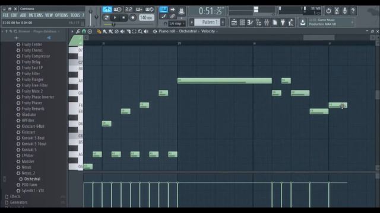380x213 pixels.
Task: Open the EDIT menu
Action: click(14, 15)
